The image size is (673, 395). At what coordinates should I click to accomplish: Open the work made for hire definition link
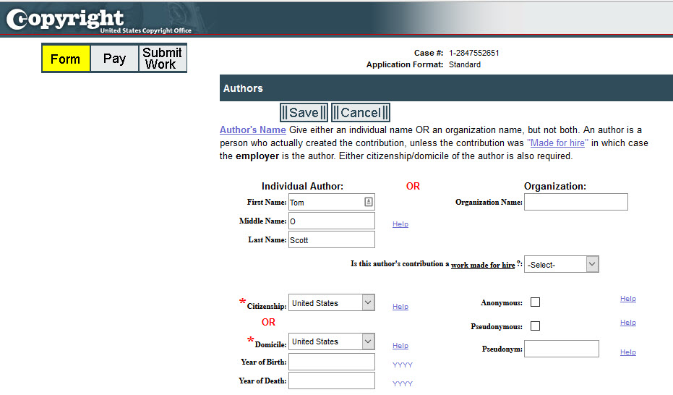point(483,265)
